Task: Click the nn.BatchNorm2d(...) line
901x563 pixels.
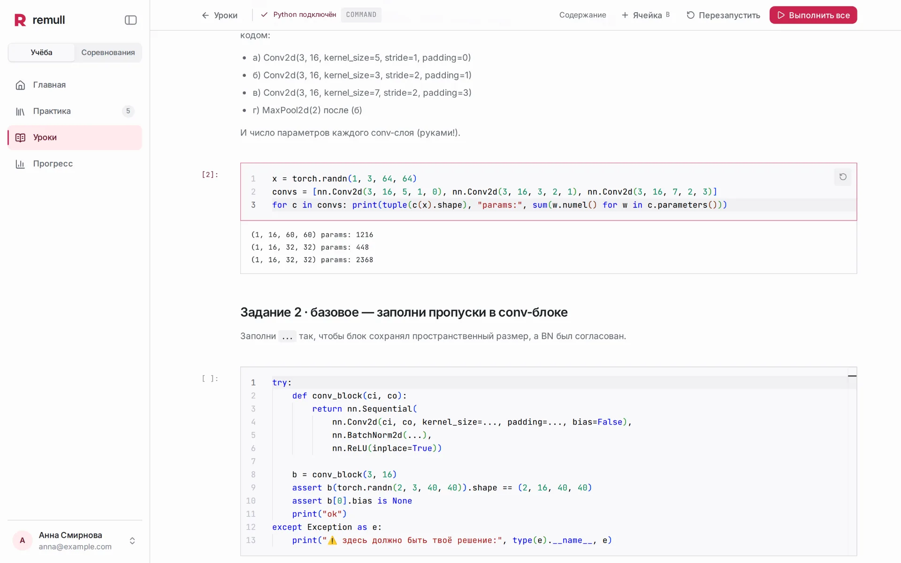Action: pyautogui.click(x=382, y=435)
